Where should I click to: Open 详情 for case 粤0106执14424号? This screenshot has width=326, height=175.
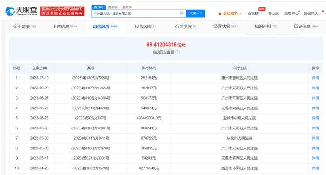tap(315, 88)
